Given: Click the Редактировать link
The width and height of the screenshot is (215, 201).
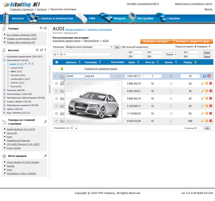Looking at the screenshot, I should tap(75, 29).
